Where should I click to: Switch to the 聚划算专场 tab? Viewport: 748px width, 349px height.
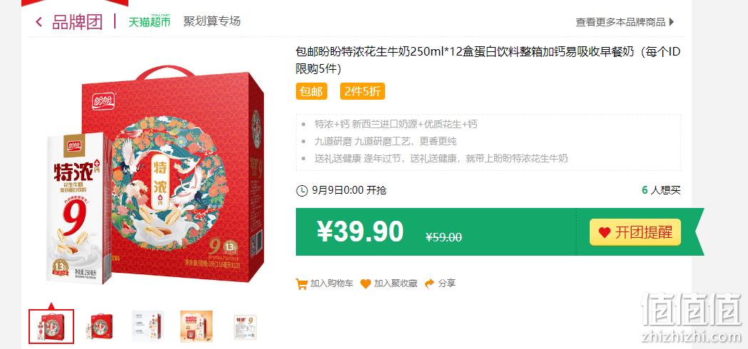212,21
